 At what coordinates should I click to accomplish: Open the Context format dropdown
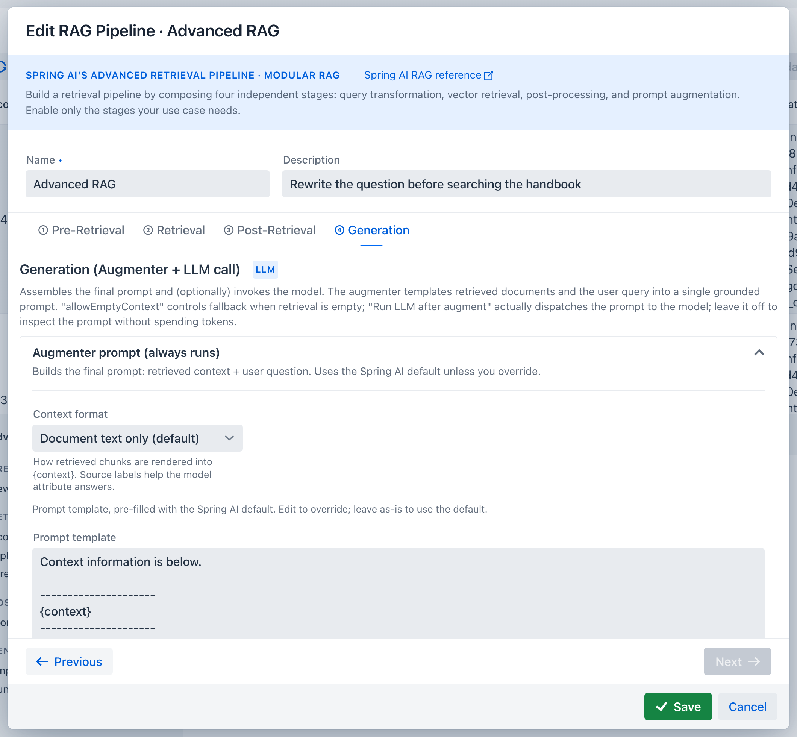138,438
